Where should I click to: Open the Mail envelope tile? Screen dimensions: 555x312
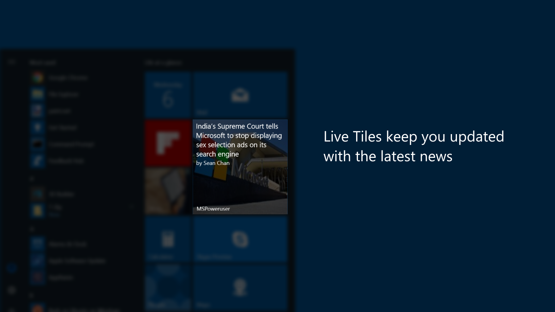click(x=240, y=95)
